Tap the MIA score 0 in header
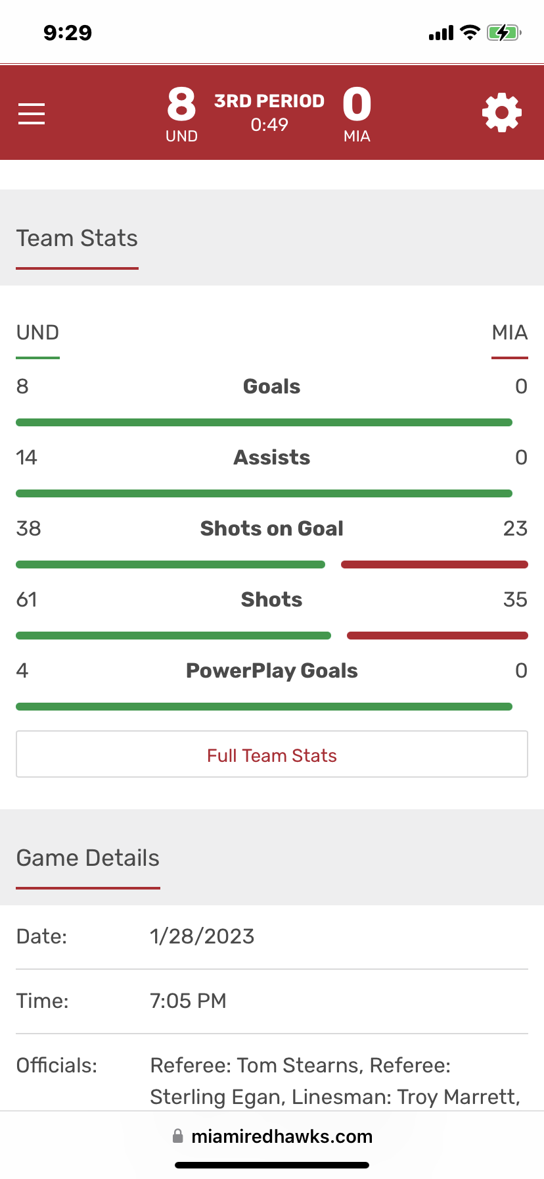Viewport: 544px width, 1179px height. click(x=357, y=105)
